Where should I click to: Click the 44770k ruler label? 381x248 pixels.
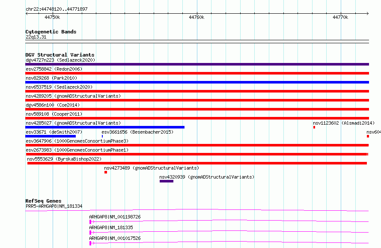click(340, 17)
